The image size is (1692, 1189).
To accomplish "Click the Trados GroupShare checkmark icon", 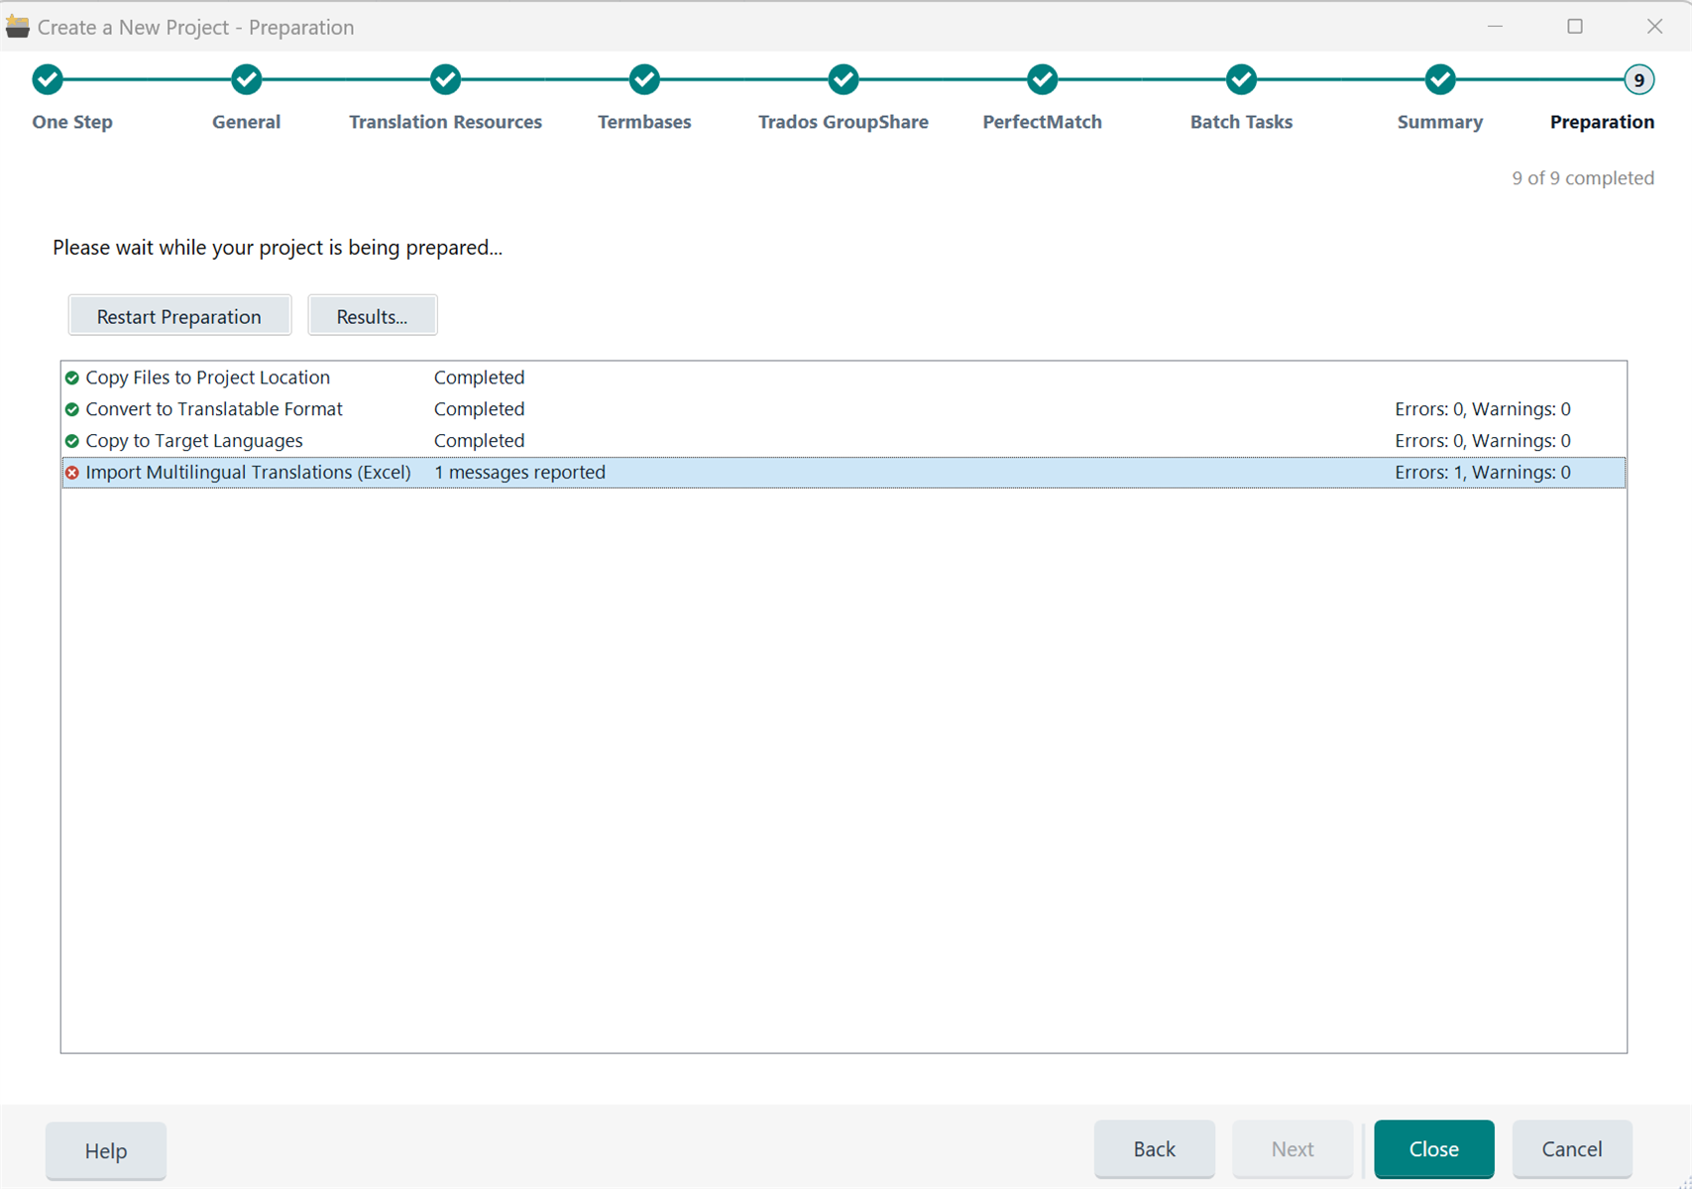I will click(x=843, y=79).
